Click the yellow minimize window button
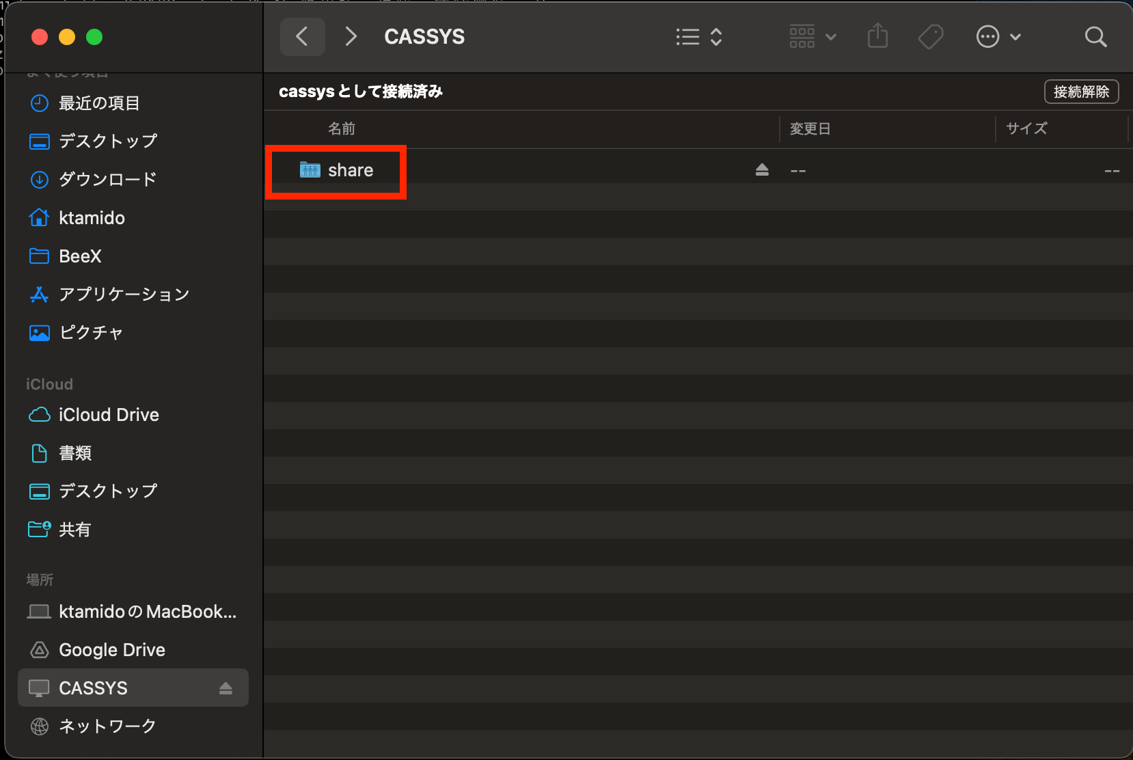The height and width of the screenshot is (760, 1133). coord(67,37)
